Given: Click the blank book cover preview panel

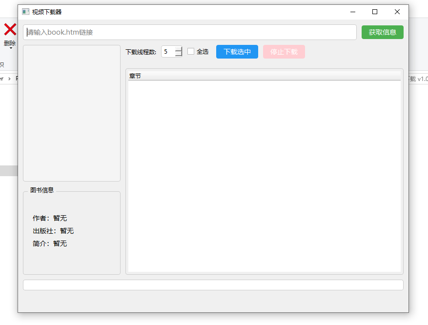Looking at the screenshot, I should (x=72, y=113).
